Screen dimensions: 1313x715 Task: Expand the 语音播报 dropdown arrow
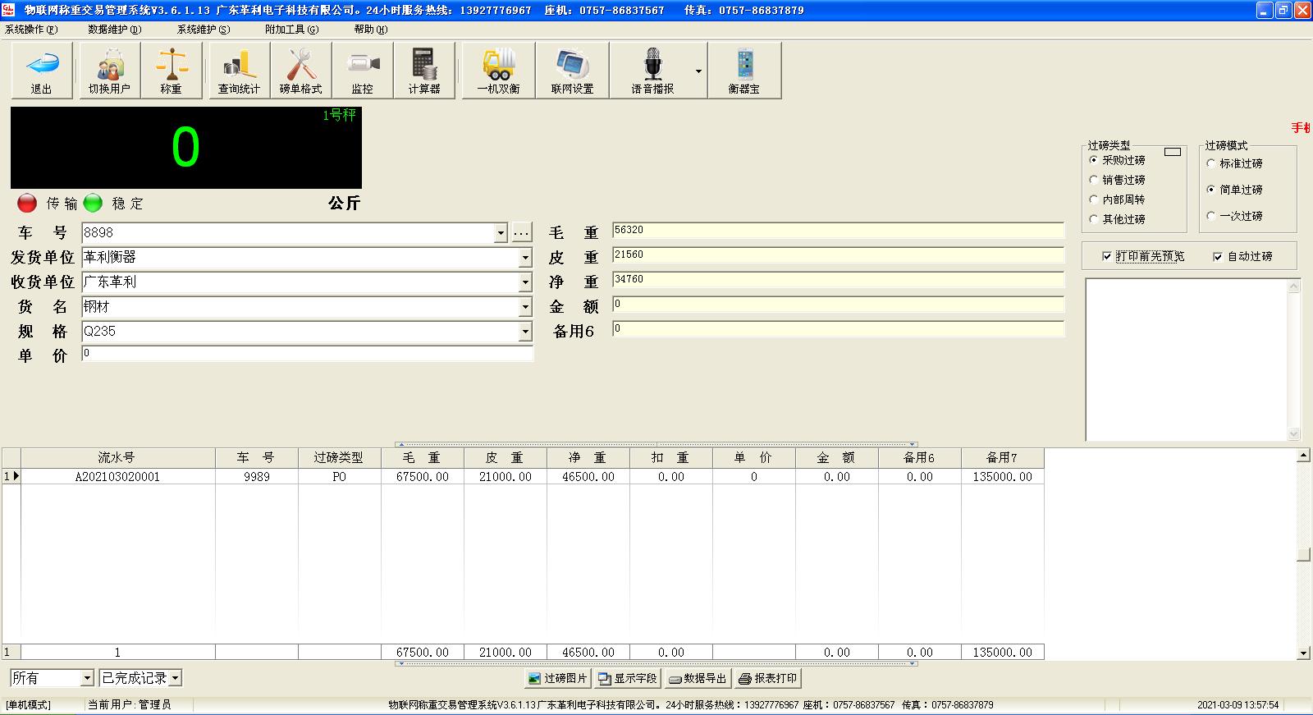(x=699, y=71)
